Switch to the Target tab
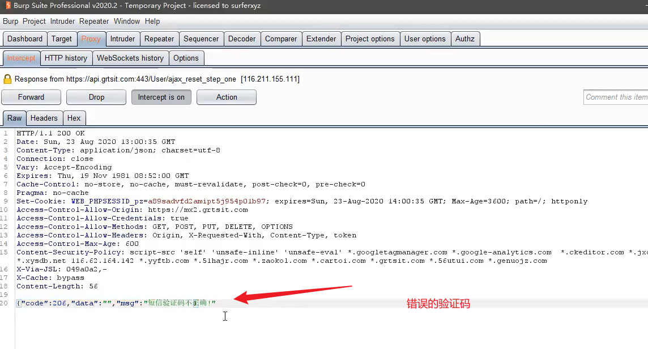Image resolution: width=648 pixels, height=349 pixels. [x=62, y=39]
